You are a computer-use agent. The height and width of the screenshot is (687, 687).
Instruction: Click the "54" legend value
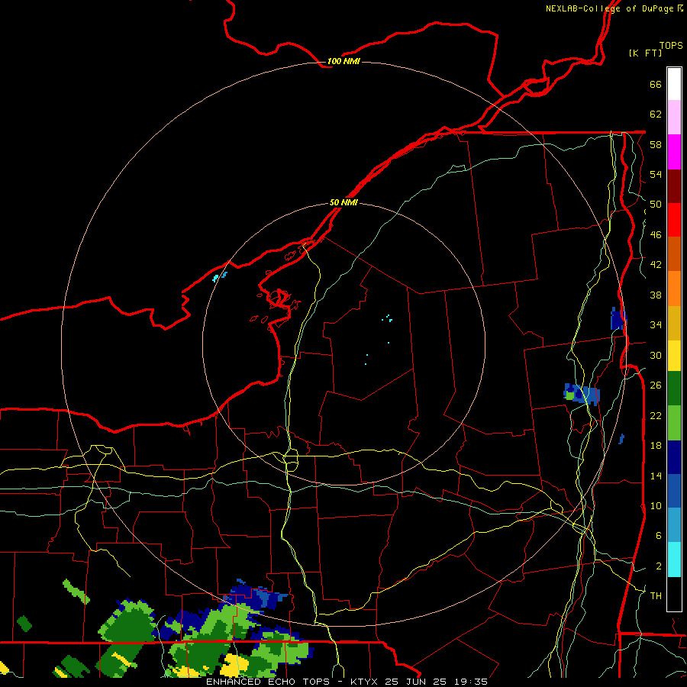tap(656, 174)
